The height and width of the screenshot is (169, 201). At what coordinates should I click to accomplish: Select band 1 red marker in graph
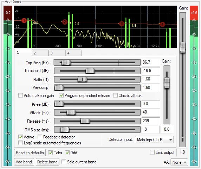(24, 20)
